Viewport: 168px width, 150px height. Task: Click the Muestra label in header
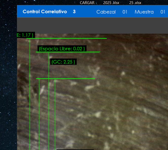click(144, 12)
